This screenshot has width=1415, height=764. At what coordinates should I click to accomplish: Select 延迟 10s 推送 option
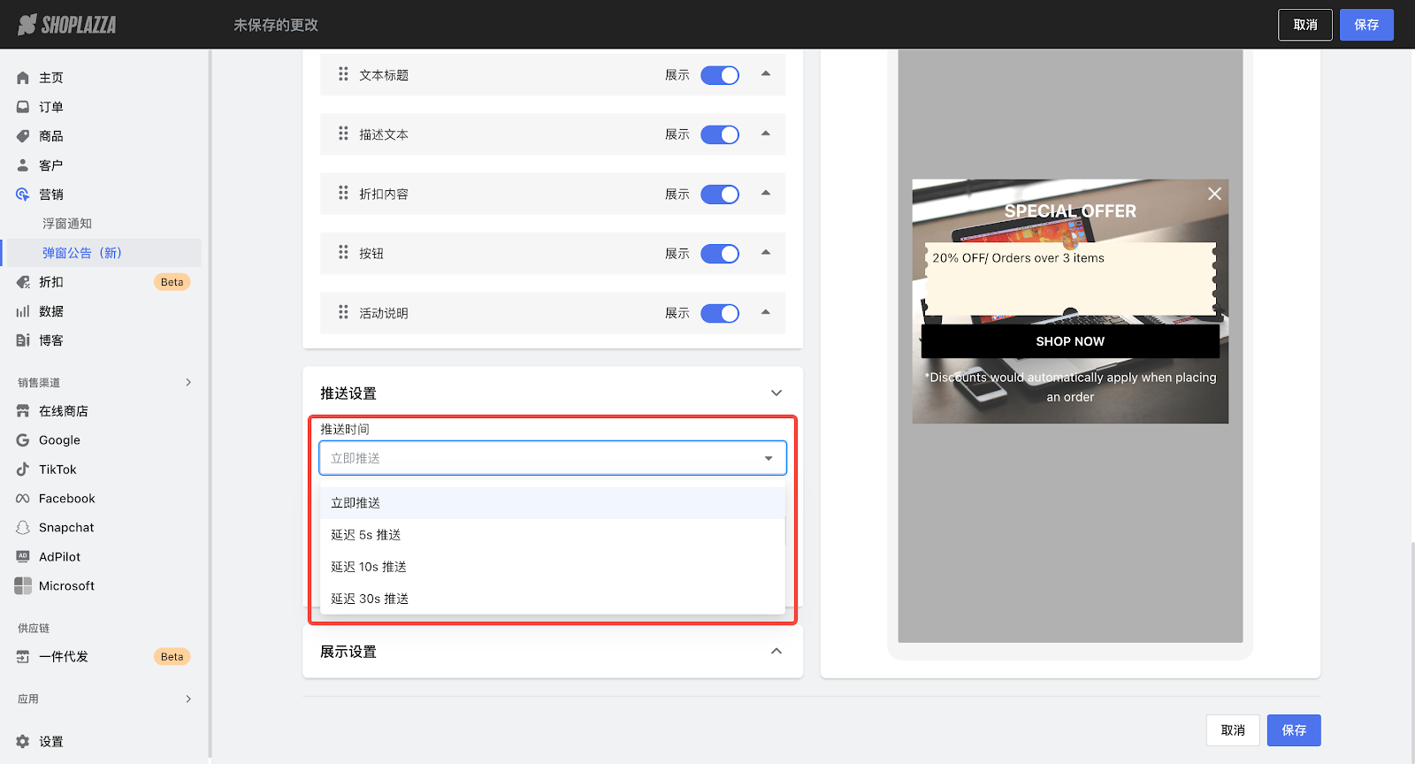pyautogui.click(x=553, y=567)
